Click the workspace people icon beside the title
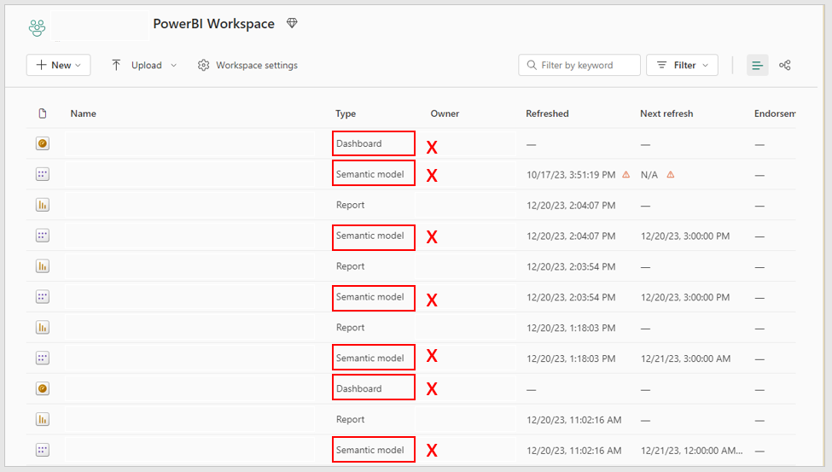Image resolution: width=832 pixels, height=472 pixels. coord(38,27)
